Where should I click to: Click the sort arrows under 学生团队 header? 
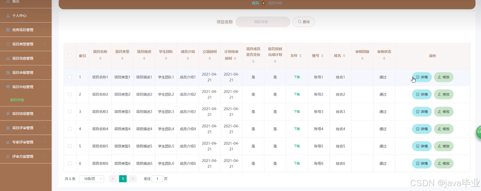[x=166, y=58]
